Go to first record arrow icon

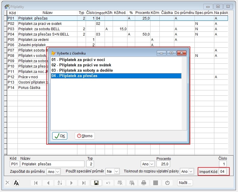36,183
